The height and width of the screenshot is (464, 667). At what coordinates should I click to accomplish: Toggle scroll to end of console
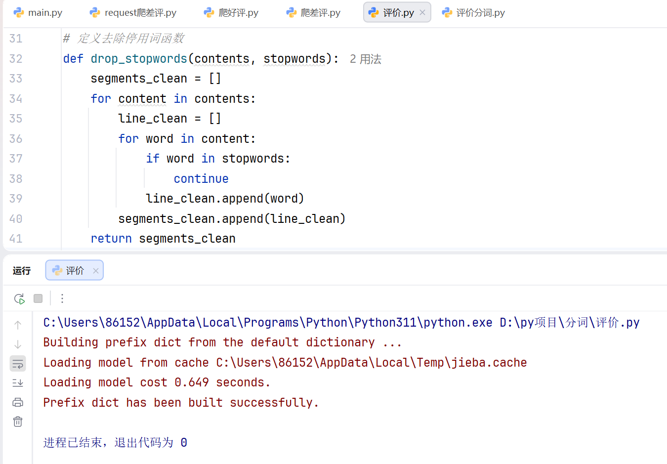click(x=18, y=382)
